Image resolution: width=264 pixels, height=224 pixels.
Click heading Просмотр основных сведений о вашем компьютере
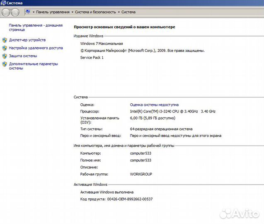click(x=124, y=27)
